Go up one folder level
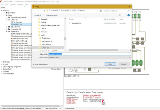The width and height of the screenshot is (160, 110). pyautogui.click(x=44, y=11)
